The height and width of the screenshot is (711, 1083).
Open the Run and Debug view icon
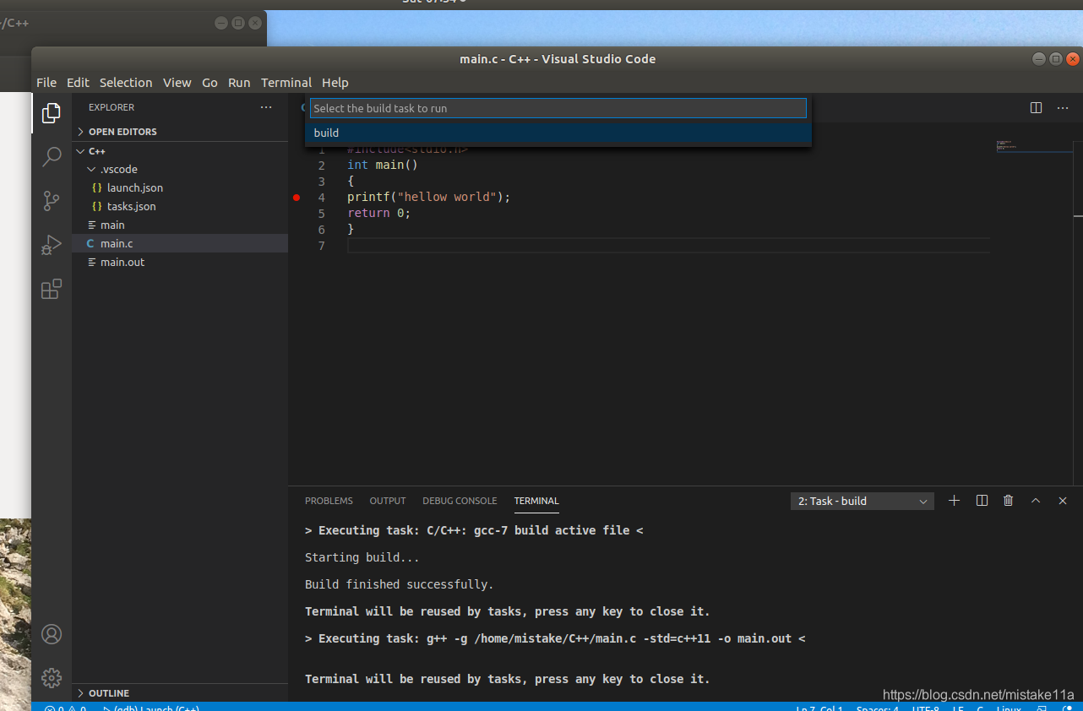click(x=52, y=245)
